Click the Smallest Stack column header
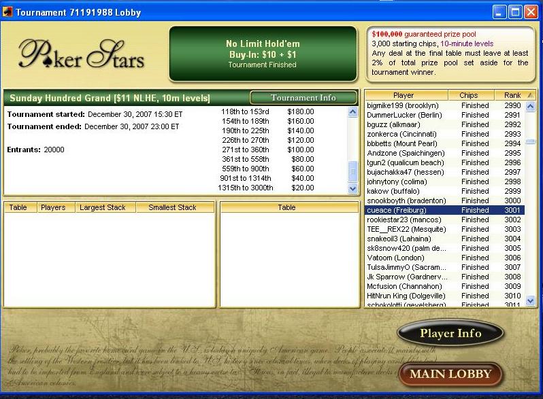The height and width of the screenshot is (399, 543). point(176,207)
